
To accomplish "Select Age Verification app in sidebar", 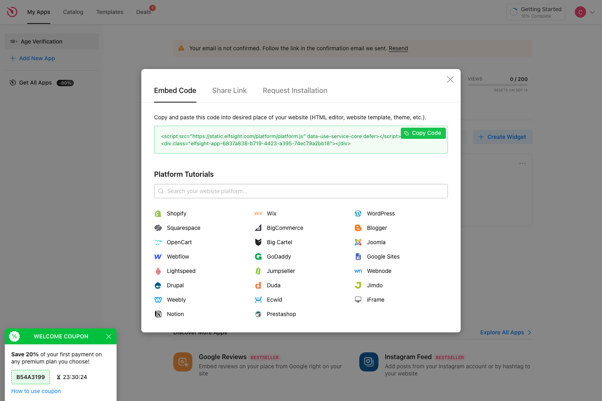I will click(52, 41).
